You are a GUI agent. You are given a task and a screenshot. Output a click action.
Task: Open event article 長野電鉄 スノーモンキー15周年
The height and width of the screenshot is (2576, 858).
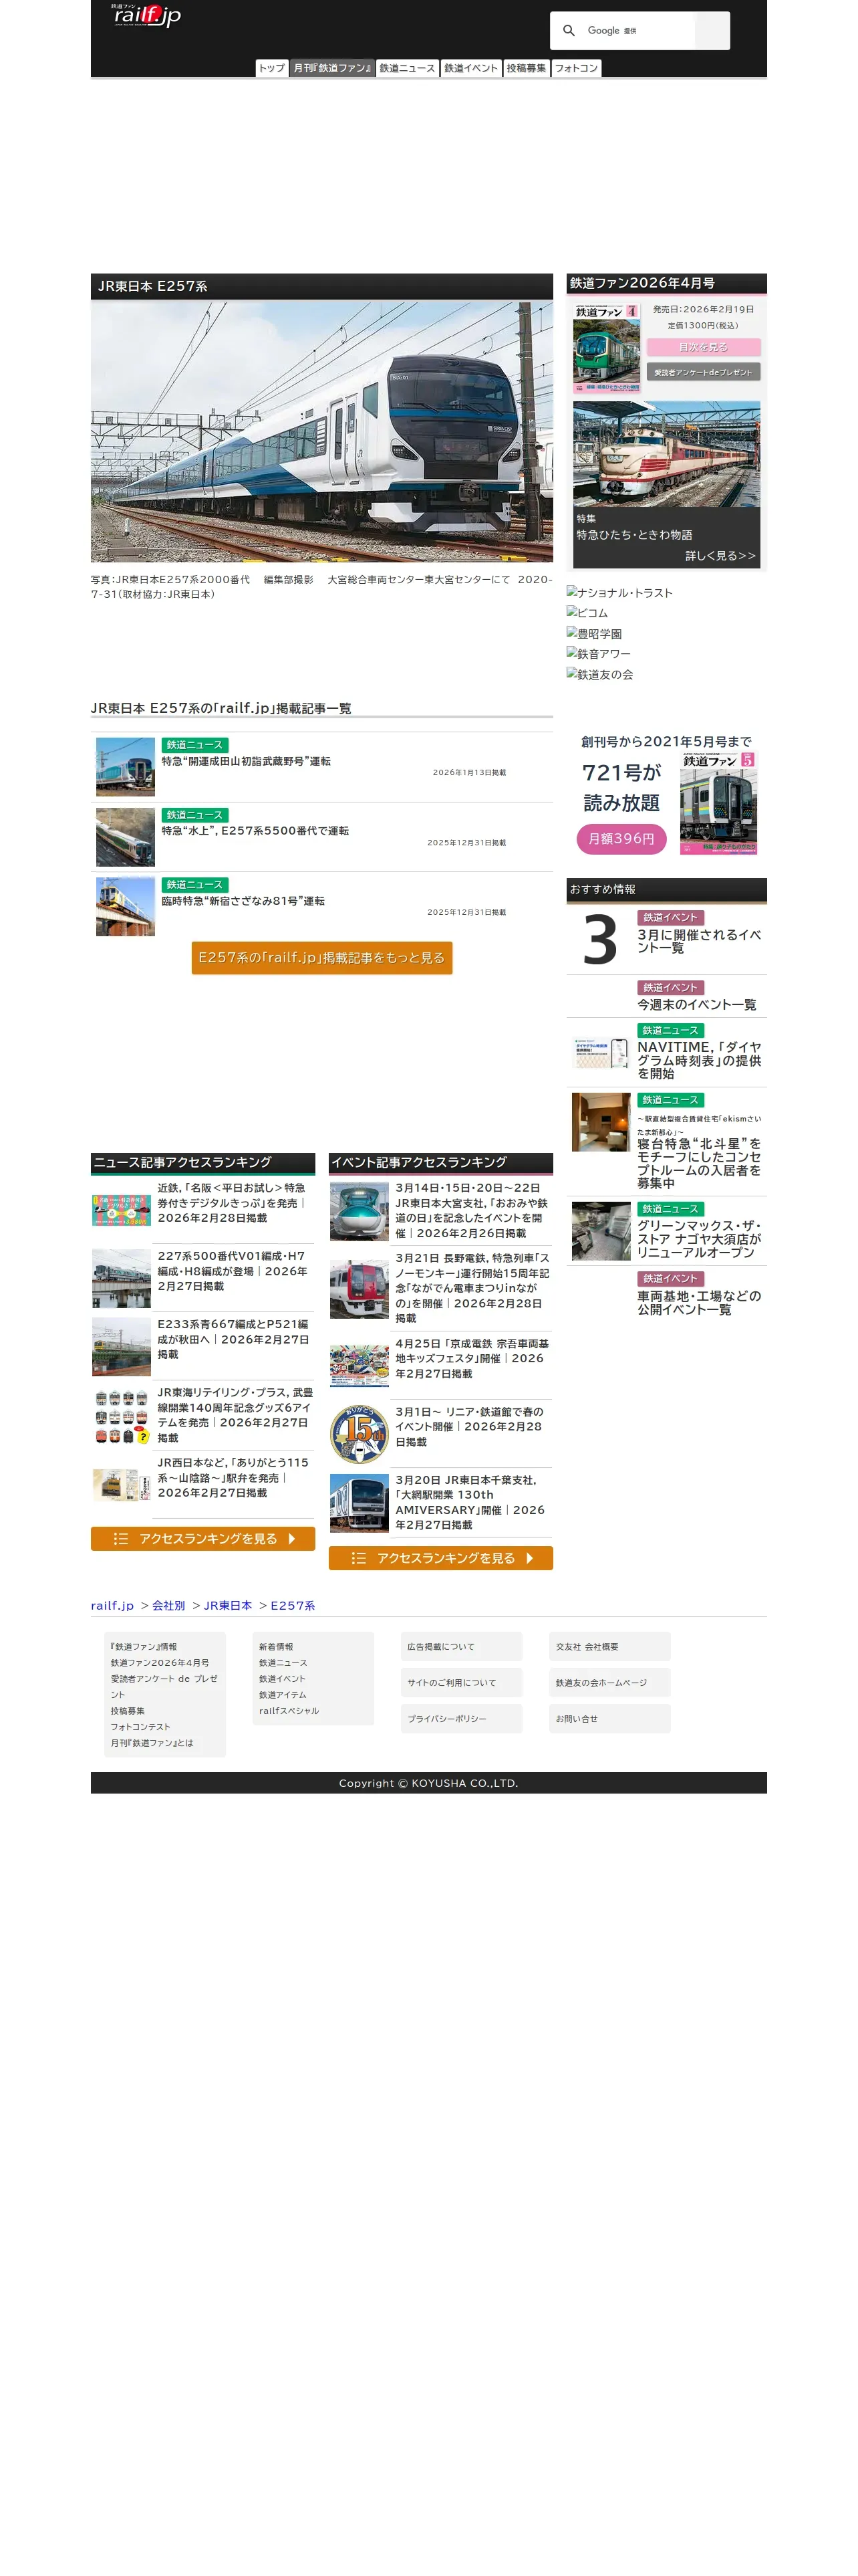[x=472, y=1288]
